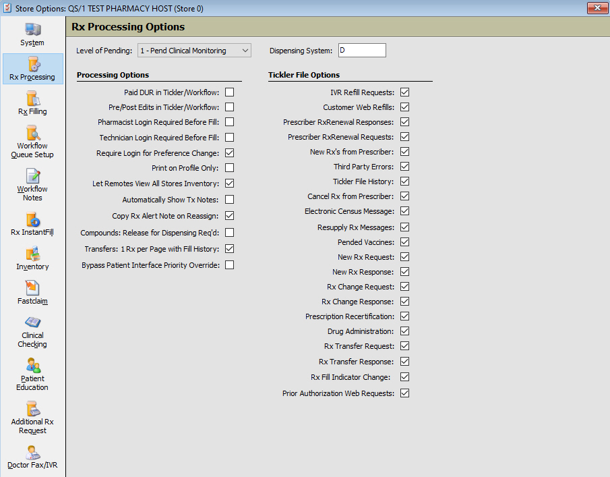Check Technician Login Required Before Fill
The width and height of the screenshot is (610, 477).
tap(230, 138)
